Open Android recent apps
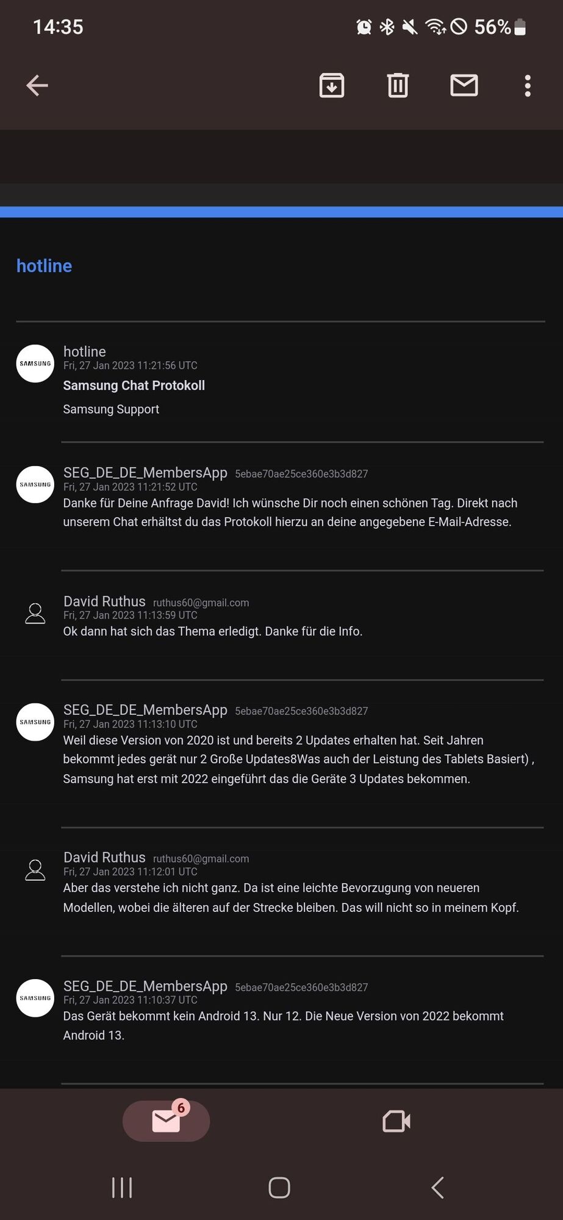 [122, 1188]
